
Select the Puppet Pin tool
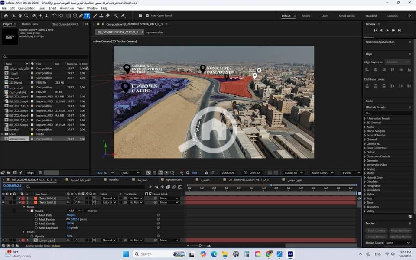tap(123, 16)
